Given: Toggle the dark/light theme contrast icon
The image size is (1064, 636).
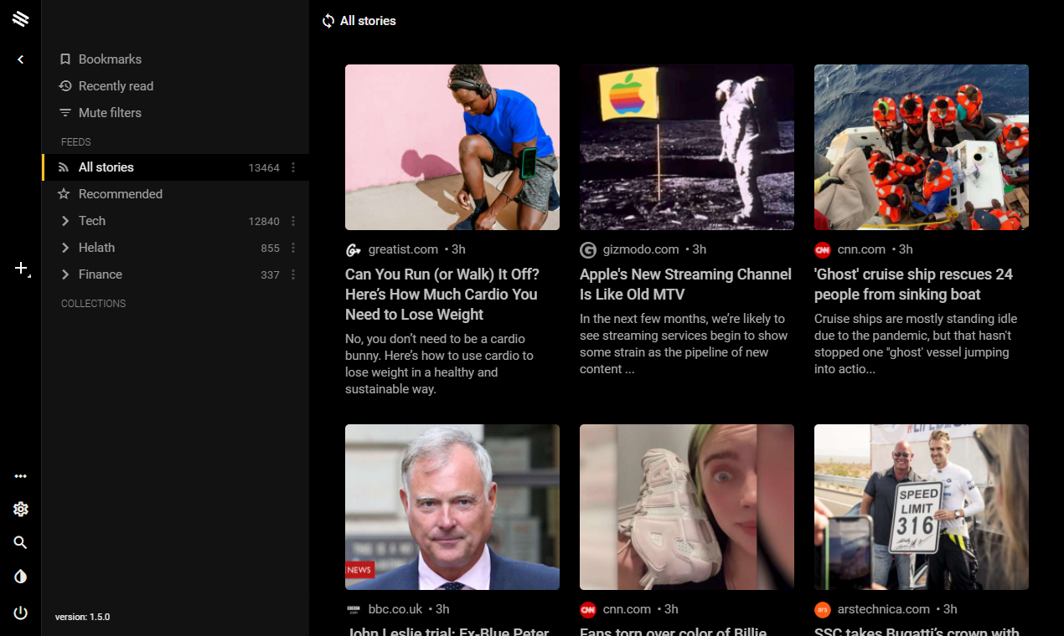Looking at the screenshot, I should 21,577.
